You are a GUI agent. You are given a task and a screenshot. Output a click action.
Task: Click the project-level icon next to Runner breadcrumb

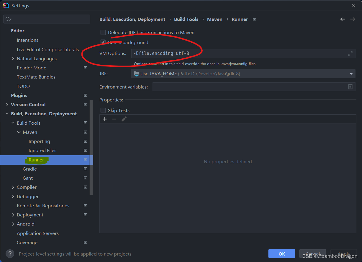[255, 19]
